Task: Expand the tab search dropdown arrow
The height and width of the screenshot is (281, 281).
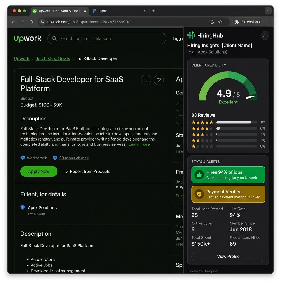Action: (268, 11)
